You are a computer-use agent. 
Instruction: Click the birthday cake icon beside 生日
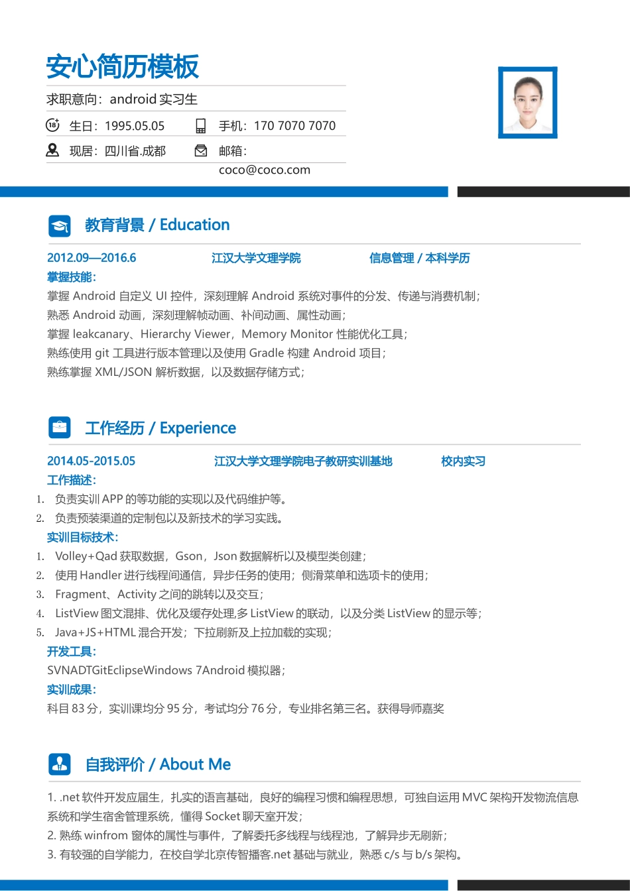tap(53, 125)
